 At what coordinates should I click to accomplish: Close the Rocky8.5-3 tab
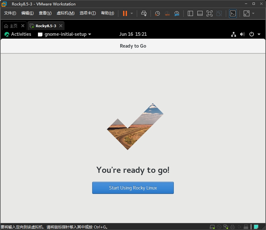pos(61,26)
